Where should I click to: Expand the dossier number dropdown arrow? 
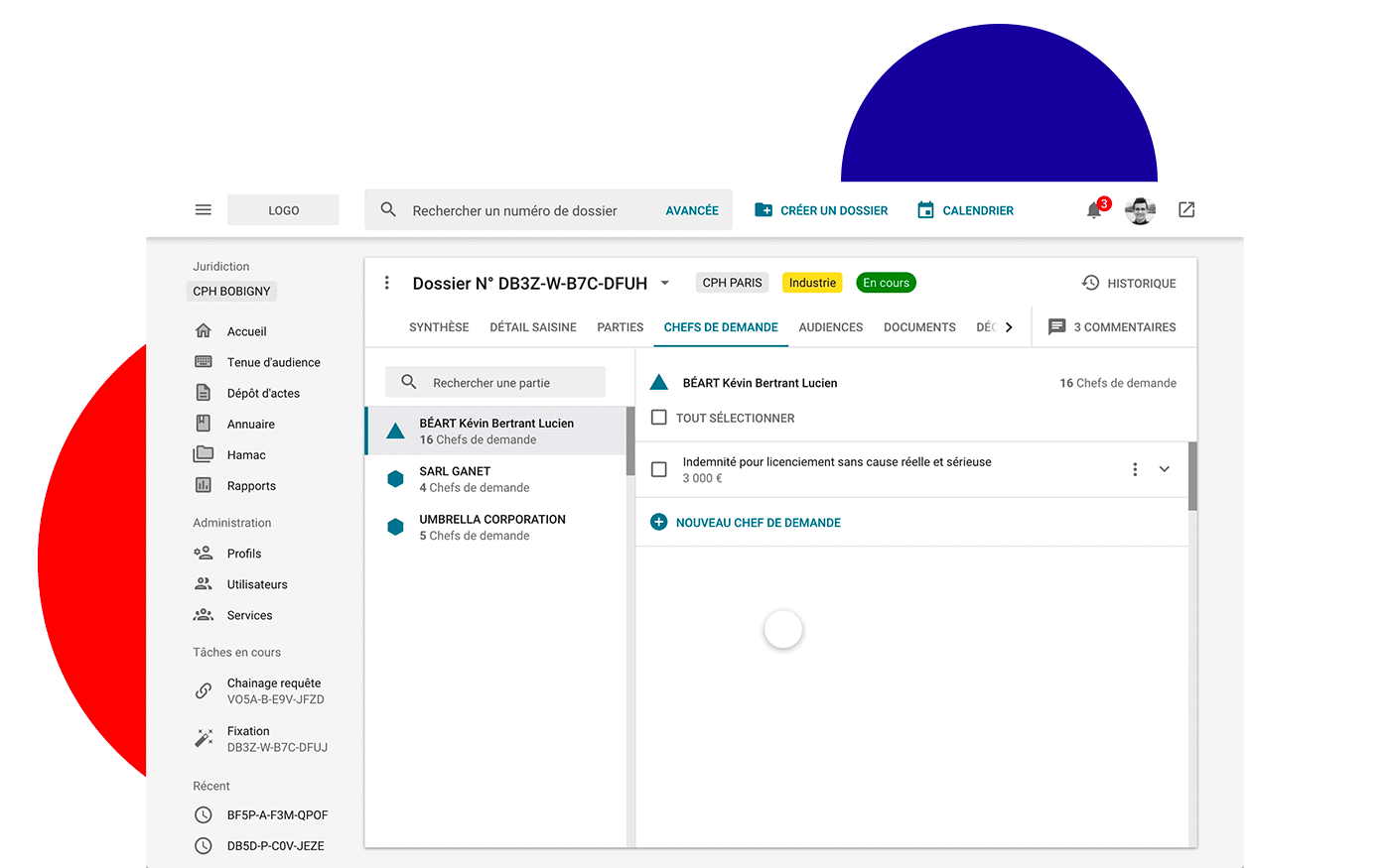(x=665, y=283)
